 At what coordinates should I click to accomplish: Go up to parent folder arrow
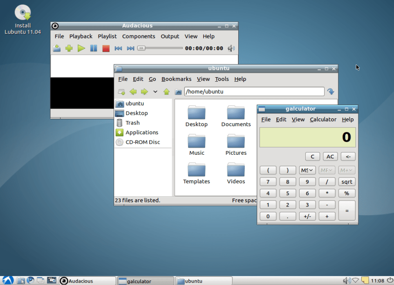166,91
